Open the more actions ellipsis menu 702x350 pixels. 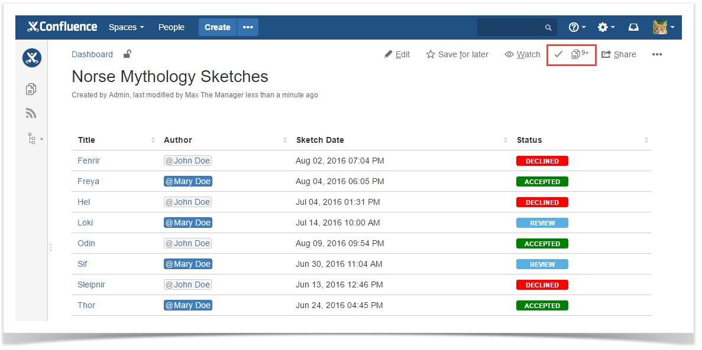pyautogui.click(x=658, y=54)
